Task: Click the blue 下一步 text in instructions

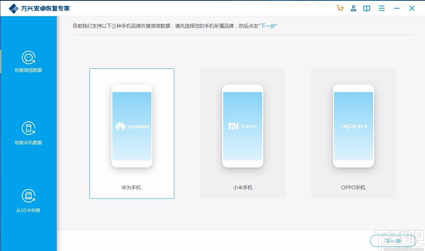Action: pyautogui.click(x=268, y=26)
